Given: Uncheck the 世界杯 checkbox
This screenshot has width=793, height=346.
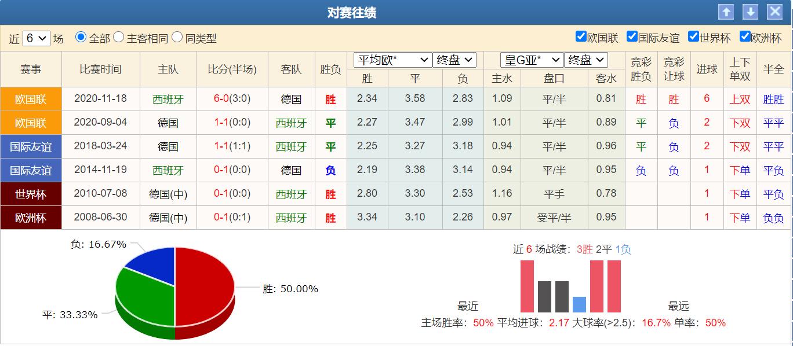Looking at the screenshot, I should pyautogui.click(x=692, y=35).
